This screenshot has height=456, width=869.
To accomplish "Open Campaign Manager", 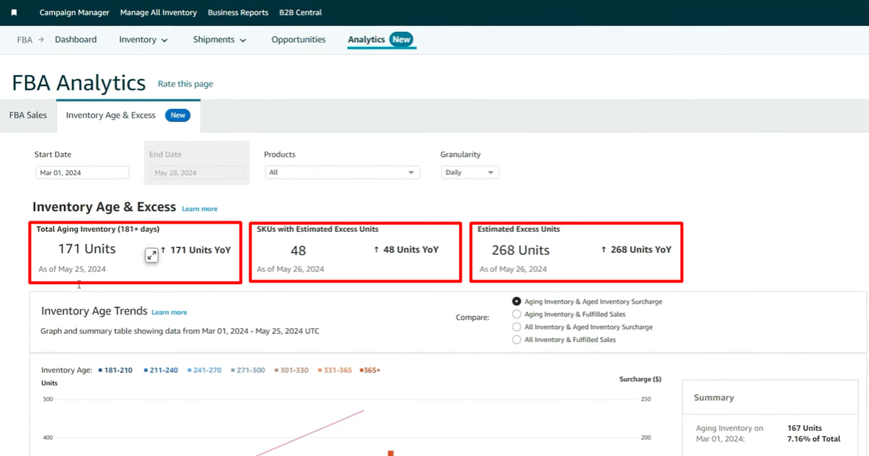I will [x=74, y=13].
